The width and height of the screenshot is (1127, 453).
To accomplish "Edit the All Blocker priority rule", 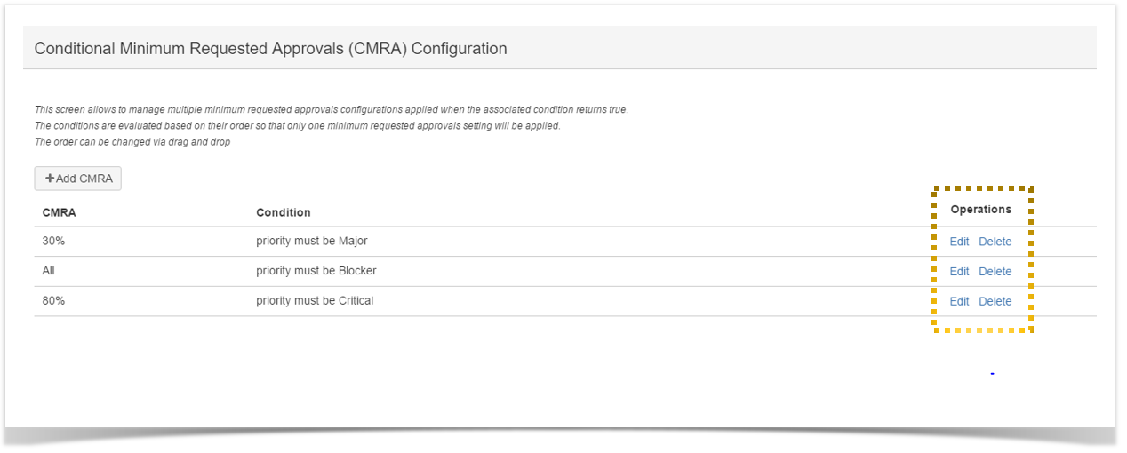I will click(959, 272).
